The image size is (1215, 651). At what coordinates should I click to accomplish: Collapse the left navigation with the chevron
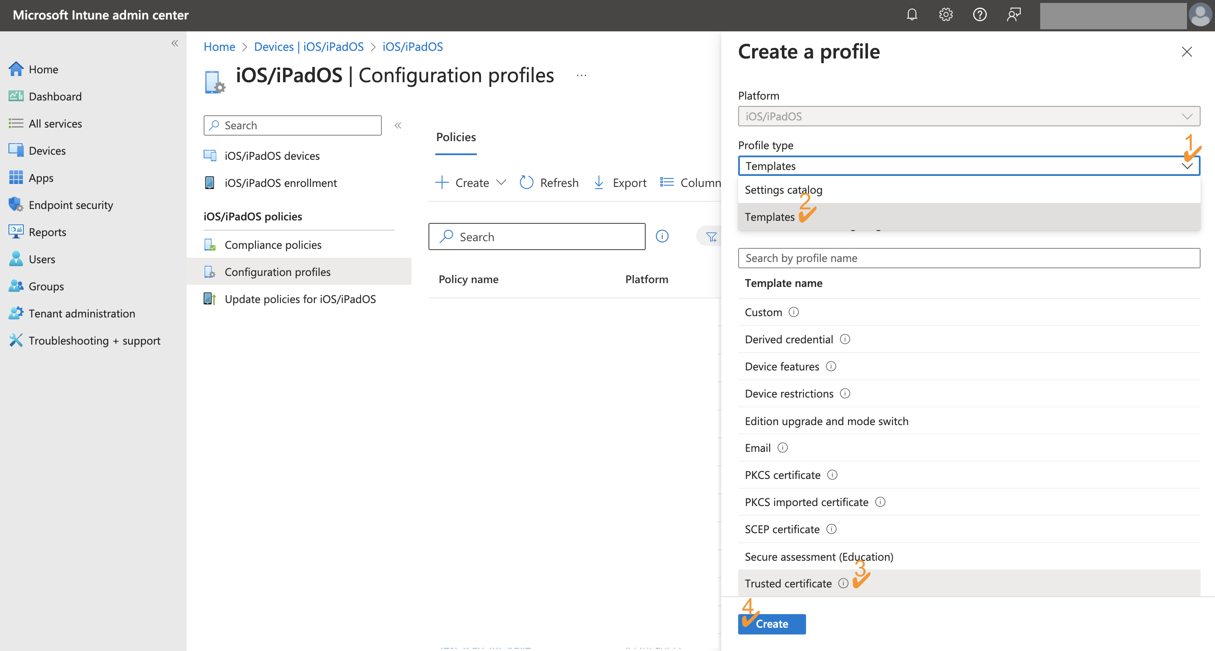pos(174,43)
